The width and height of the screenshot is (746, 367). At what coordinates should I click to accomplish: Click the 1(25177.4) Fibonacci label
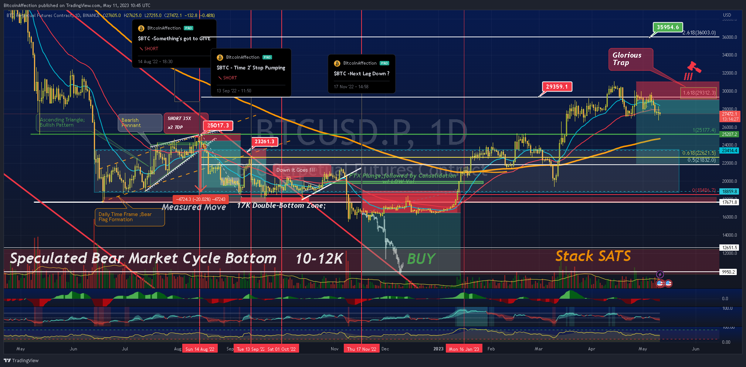point(704,130)
